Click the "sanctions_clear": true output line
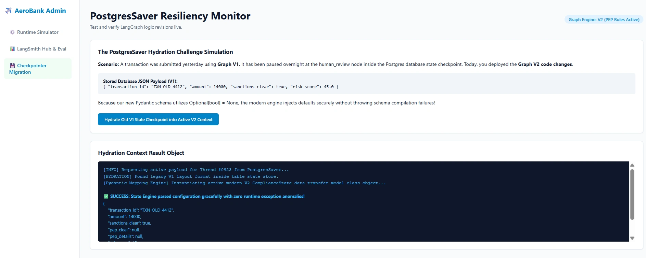The image size is (646, 258). (x=129, y=223)
